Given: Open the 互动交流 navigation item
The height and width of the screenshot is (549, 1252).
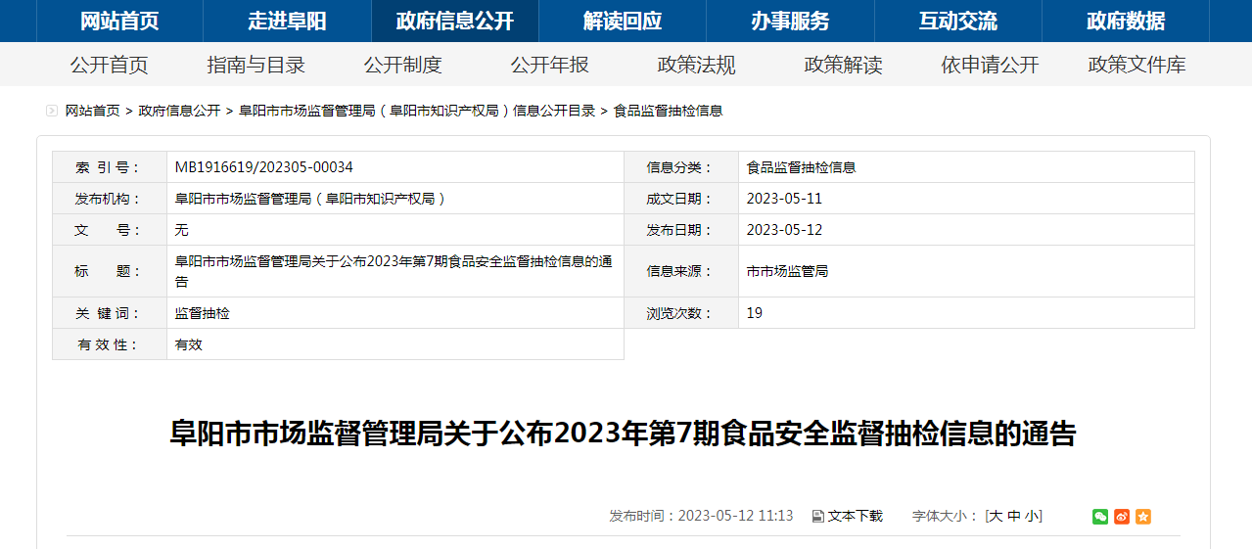Looking at the screenshot, I should coord(958,21).
